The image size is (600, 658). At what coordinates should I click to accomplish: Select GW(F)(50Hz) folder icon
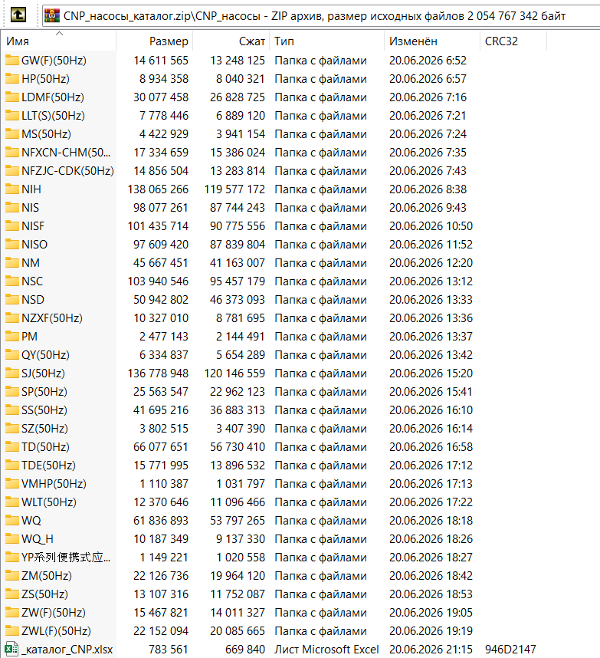tap(12, 61)
